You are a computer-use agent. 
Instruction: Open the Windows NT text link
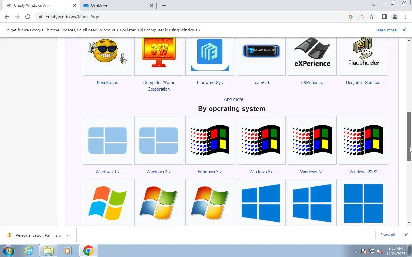pos(312,172)
